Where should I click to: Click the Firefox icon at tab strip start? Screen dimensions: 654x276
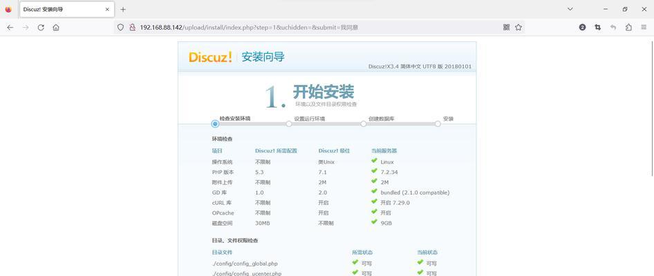pos(8,9)
